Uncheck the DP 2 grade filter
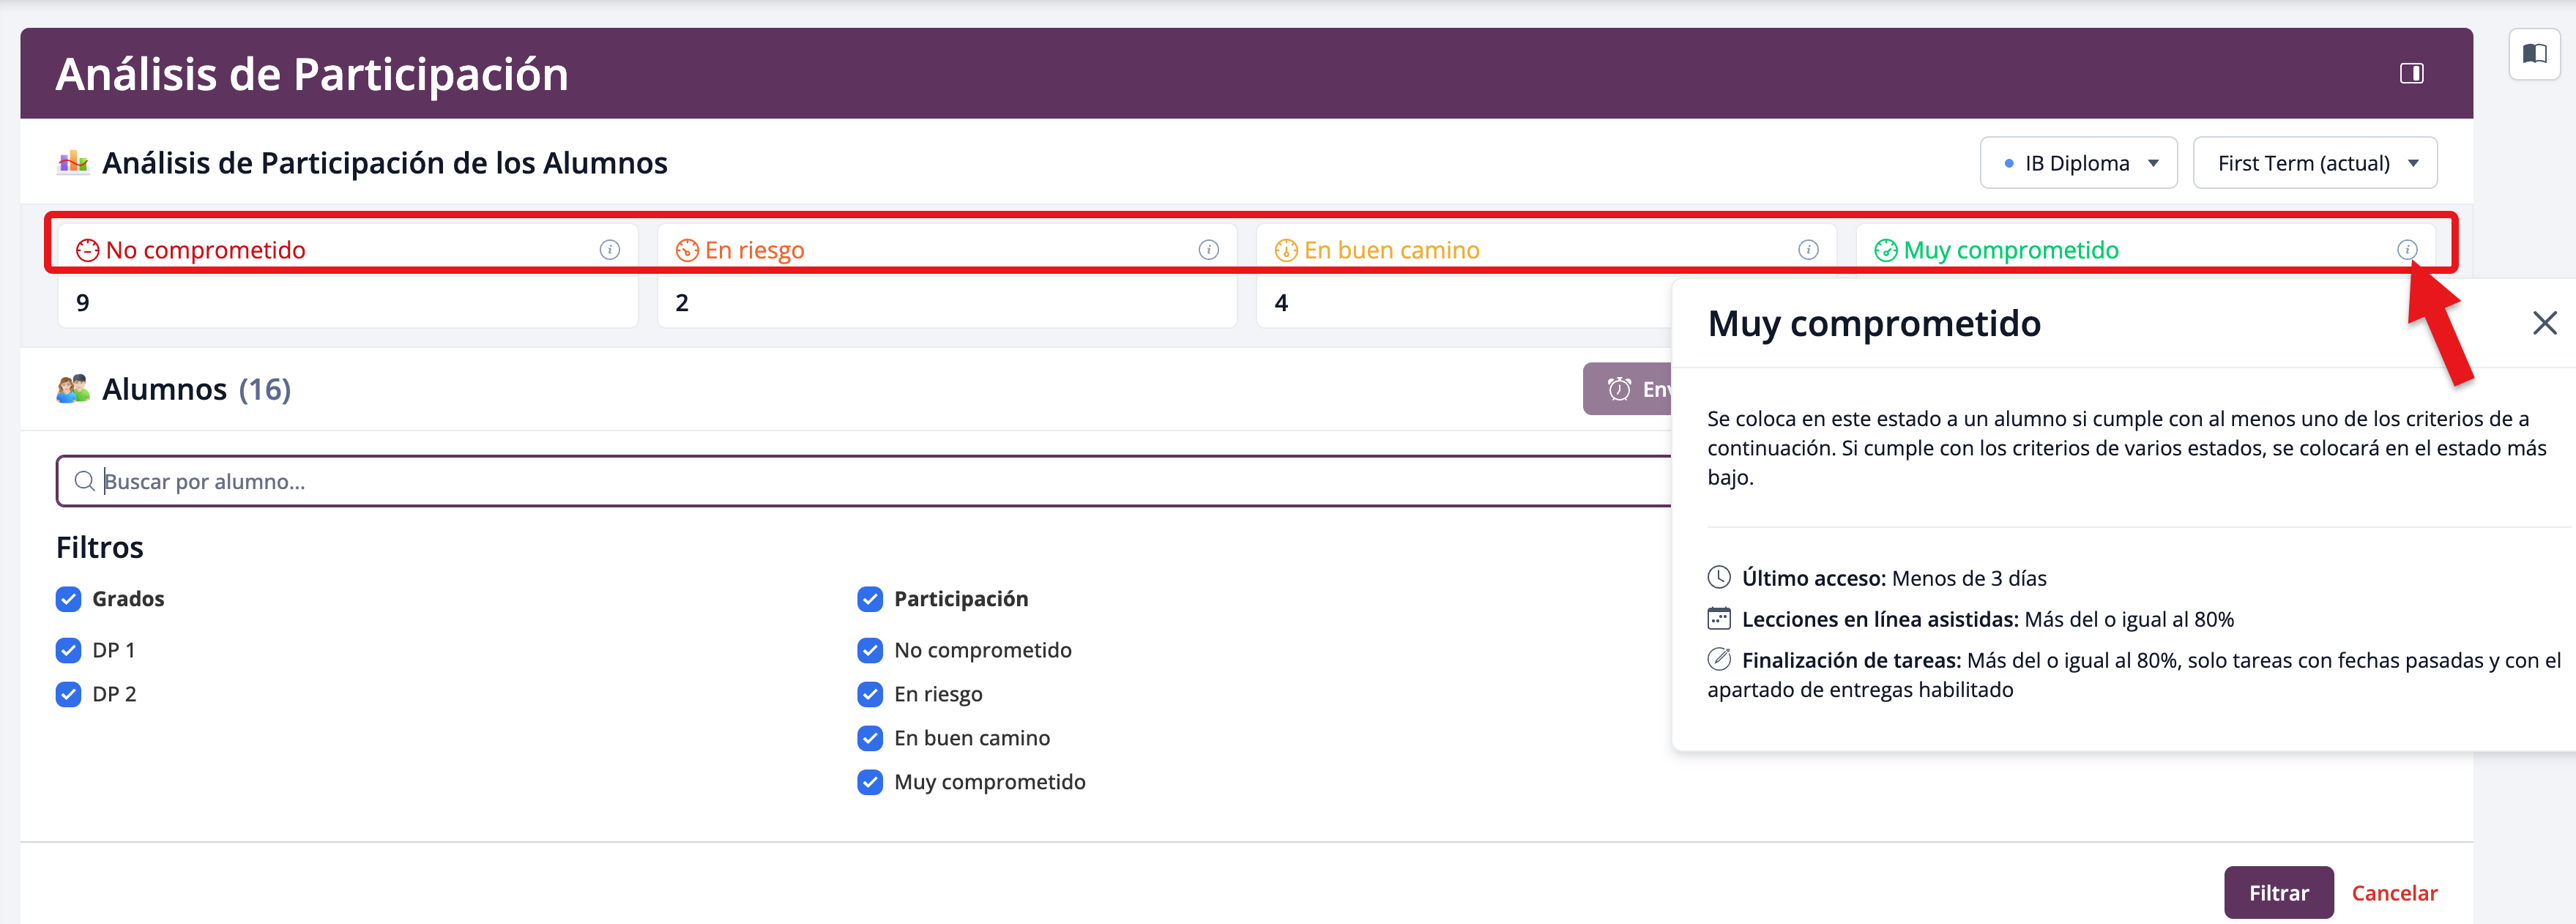This screenshot has height=924, width=2576. tap(68, 695)
